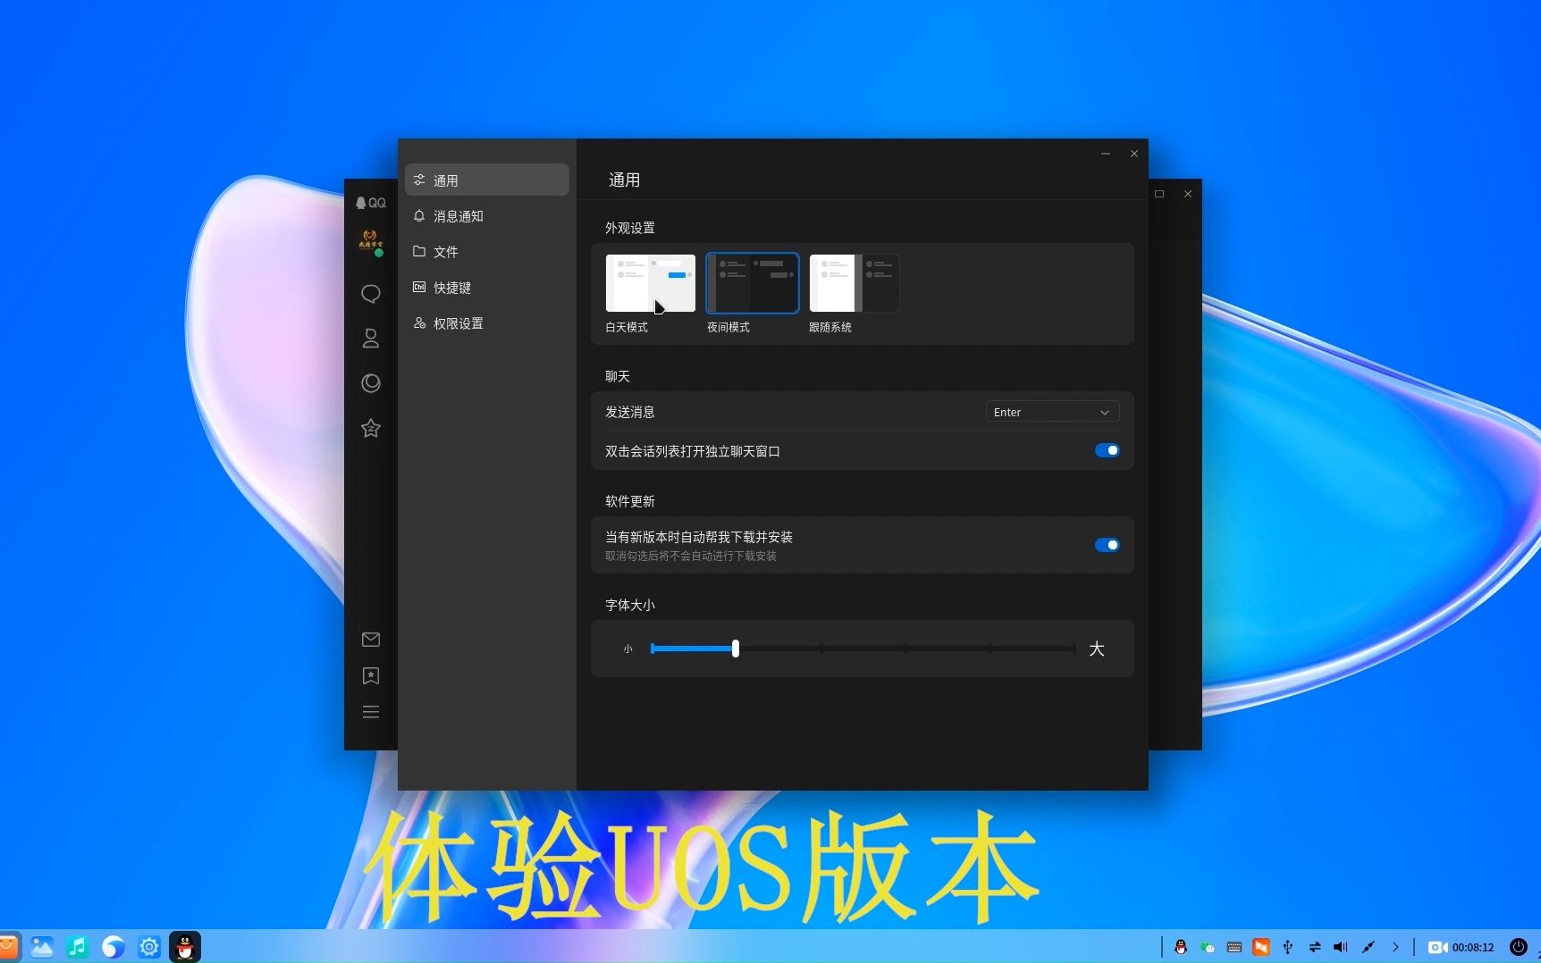The image size is (1541, 963).
Task: Choose the 夜间模式 night theme thumbnail
Action: pyautogui.click(x=753, y=283)
